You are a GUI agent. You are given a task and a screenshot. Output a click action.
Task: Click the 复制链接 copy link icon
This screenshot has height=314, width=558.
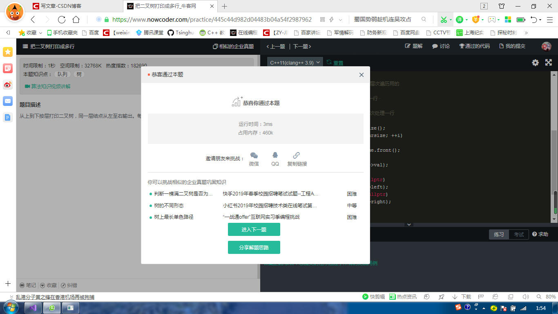pyautogui.click(x=296, y=156)
